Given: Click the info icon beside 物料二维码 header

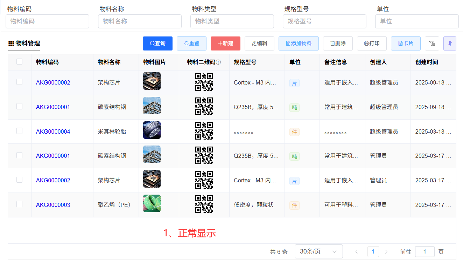Looking at the screenshot, I should click(x=218, y=62).
